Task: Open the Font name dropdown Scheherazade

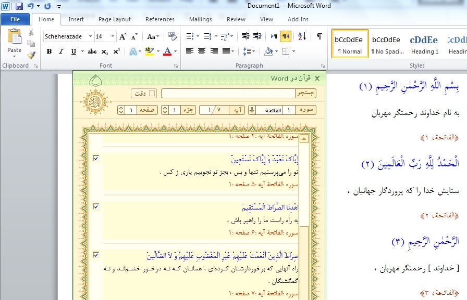Action: (90, 36)
